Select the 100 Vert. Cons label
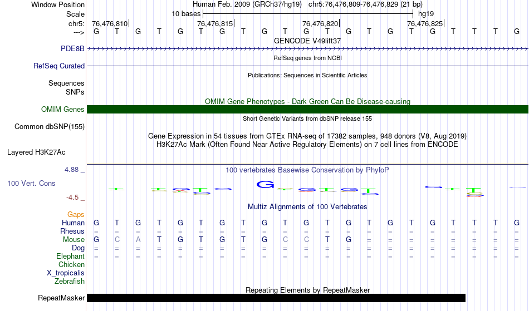529x311 pixels. point(31,183)
